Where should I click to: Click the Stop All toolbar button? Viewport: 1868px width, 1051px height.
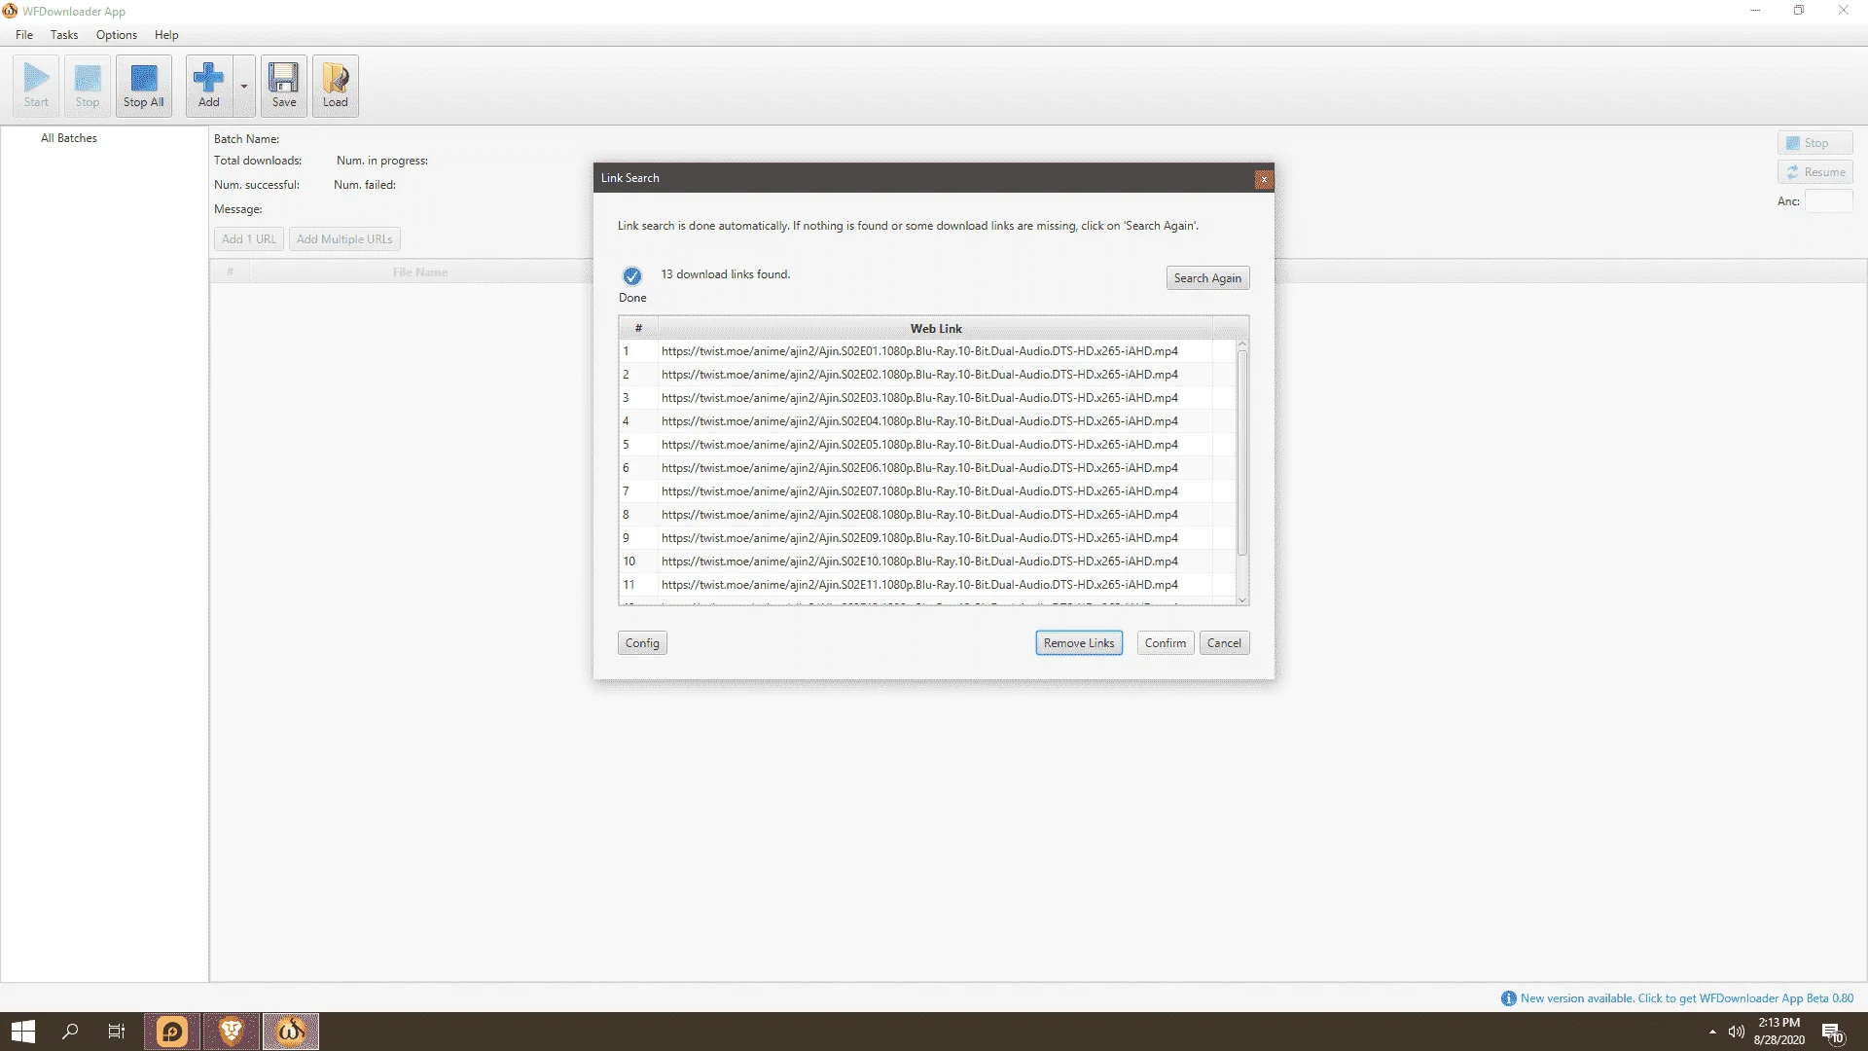point(144,86)
